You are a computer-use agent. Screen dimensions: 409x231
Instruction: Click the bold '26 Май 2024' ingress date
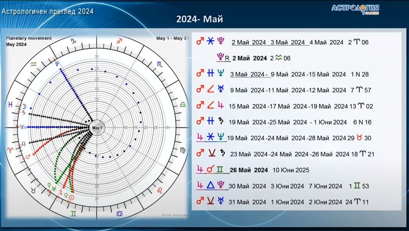click(249, 170)
